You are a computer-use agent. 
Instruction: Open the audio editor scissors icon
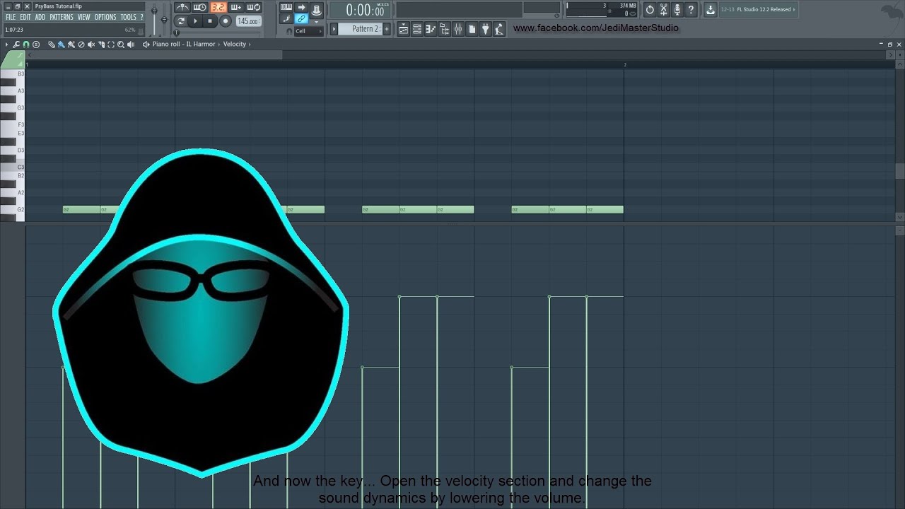(x=663, y=9)
